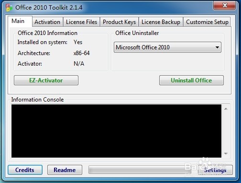Select the License Backup tab
The height and width of the screenshot is (183, 241).
pos(161,22)
